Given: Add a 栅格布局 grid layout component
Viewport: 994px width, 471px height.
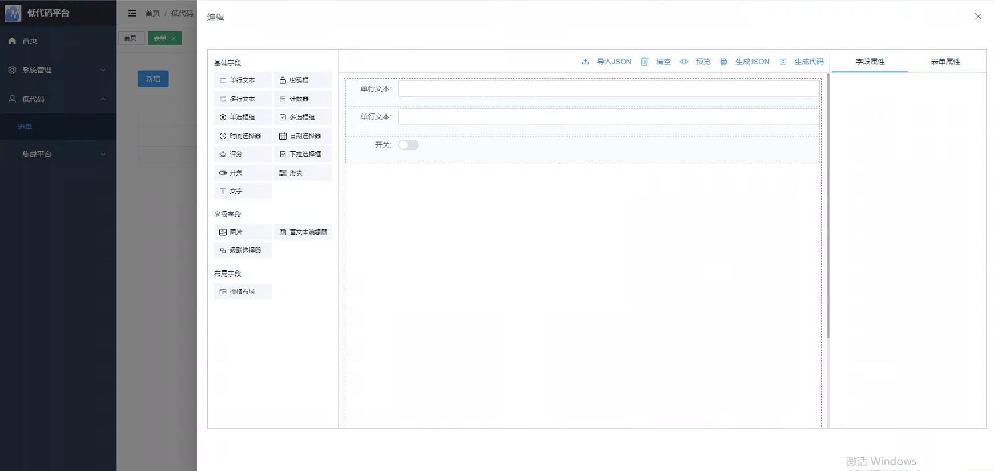Looking at the screenshot, I should (243, 291).
